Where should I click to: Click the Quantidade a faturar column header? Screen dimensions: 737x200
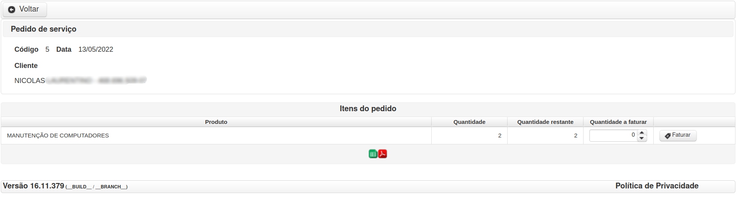[x=618, y=122]
